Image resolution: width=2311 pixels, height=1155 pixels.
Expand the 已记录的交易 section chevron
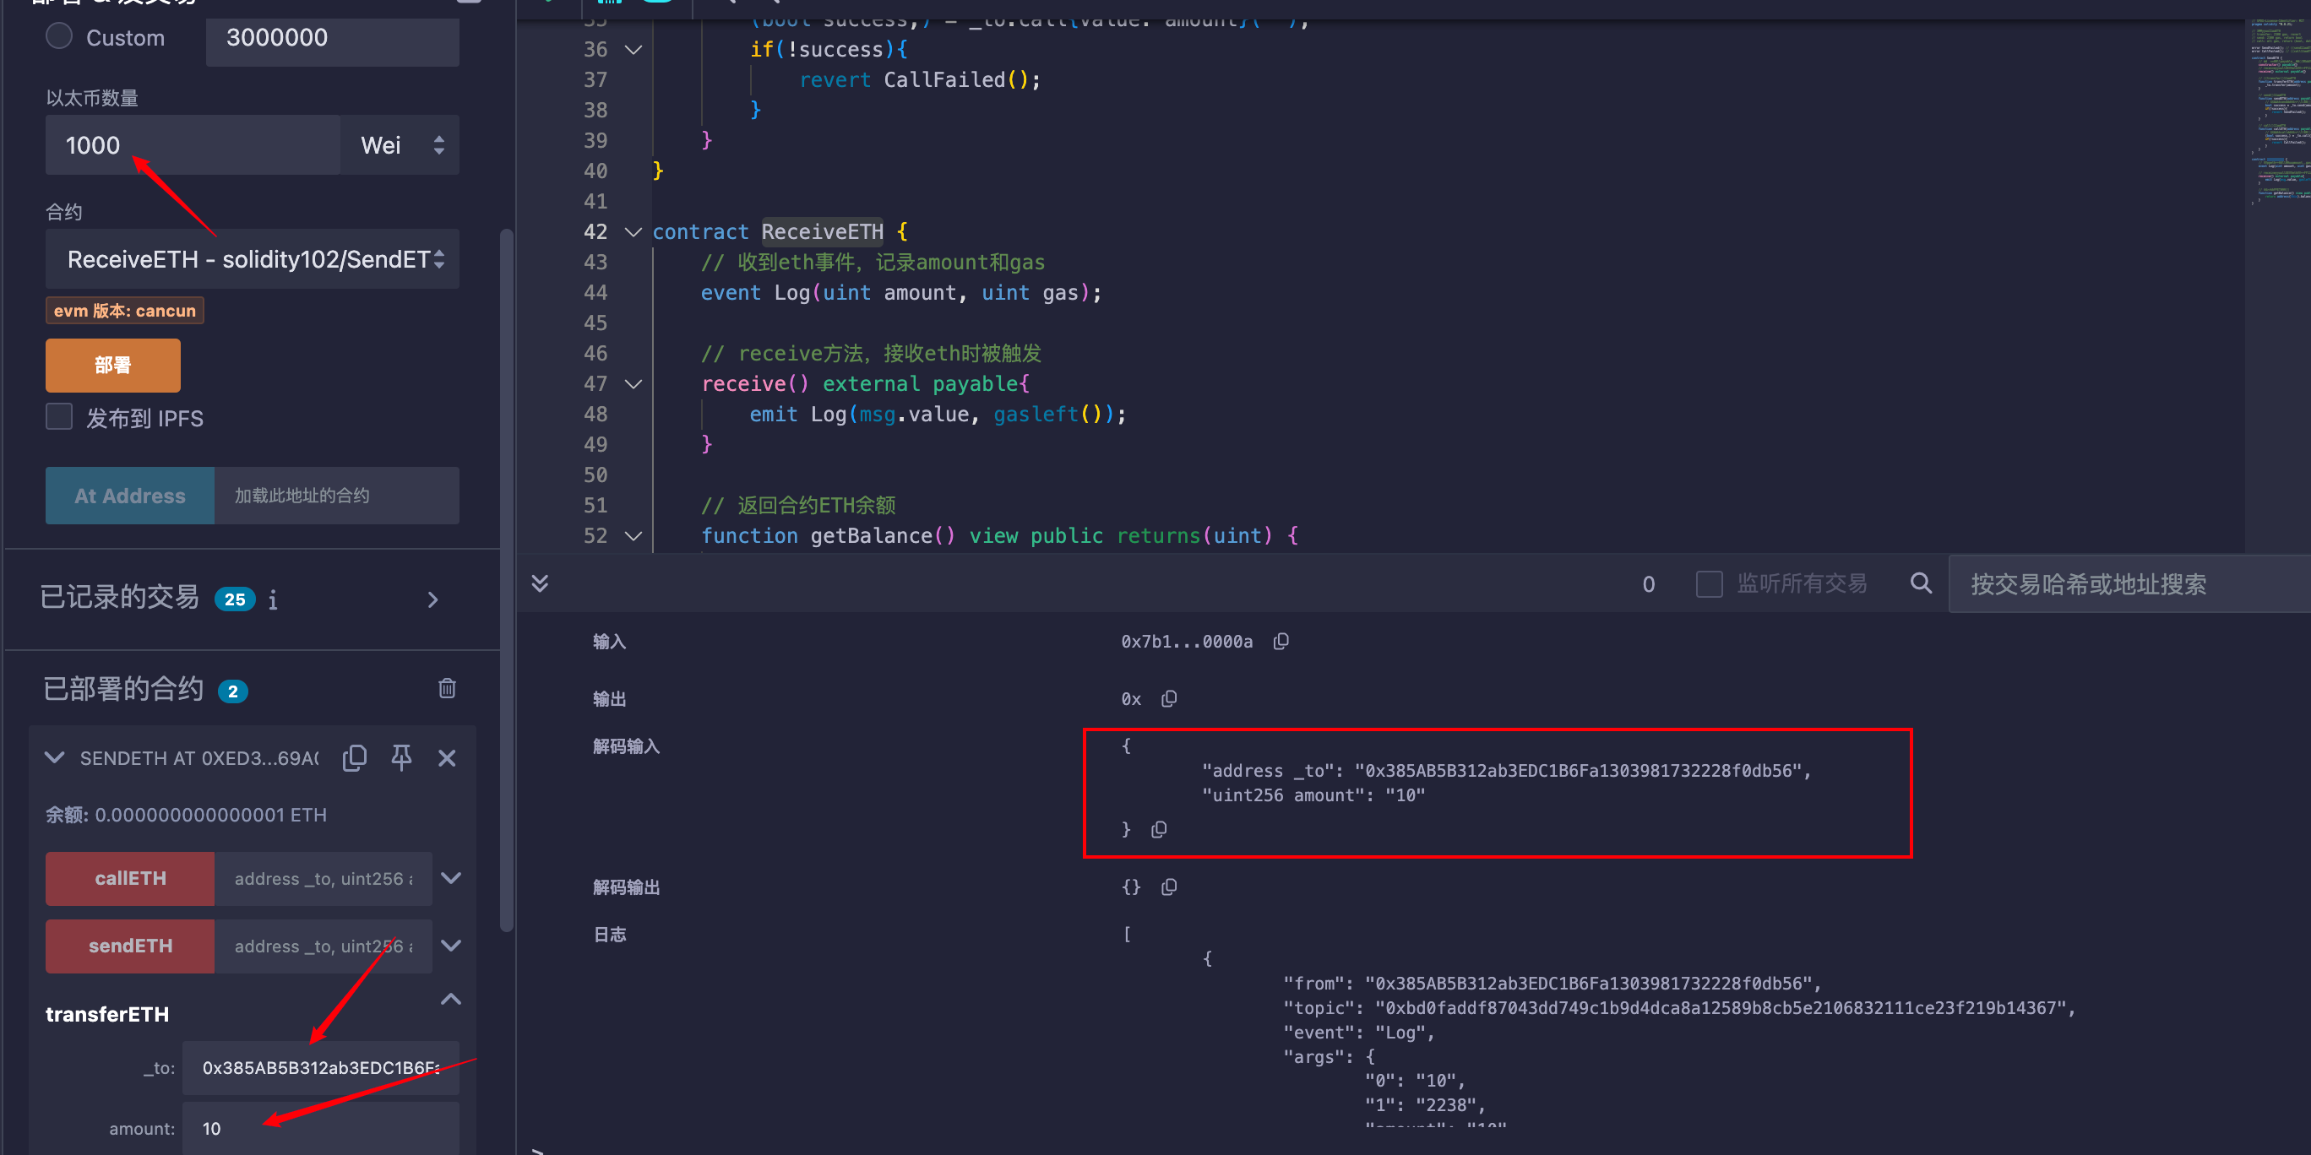pyautogui.click(x=433, y=599)
